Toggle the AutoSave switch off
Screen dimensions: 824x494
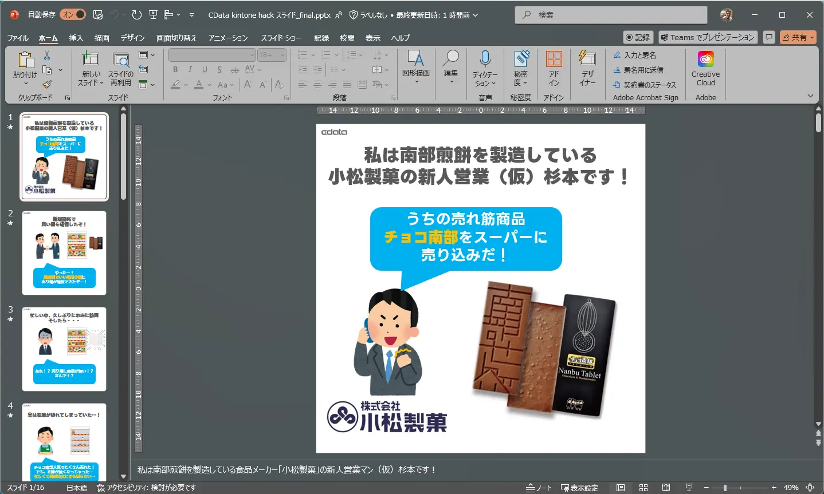(x=73, y=15)
